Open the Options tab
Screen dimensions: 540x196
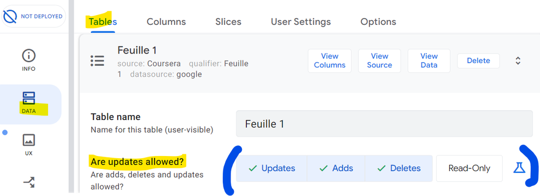coord(378,22)
